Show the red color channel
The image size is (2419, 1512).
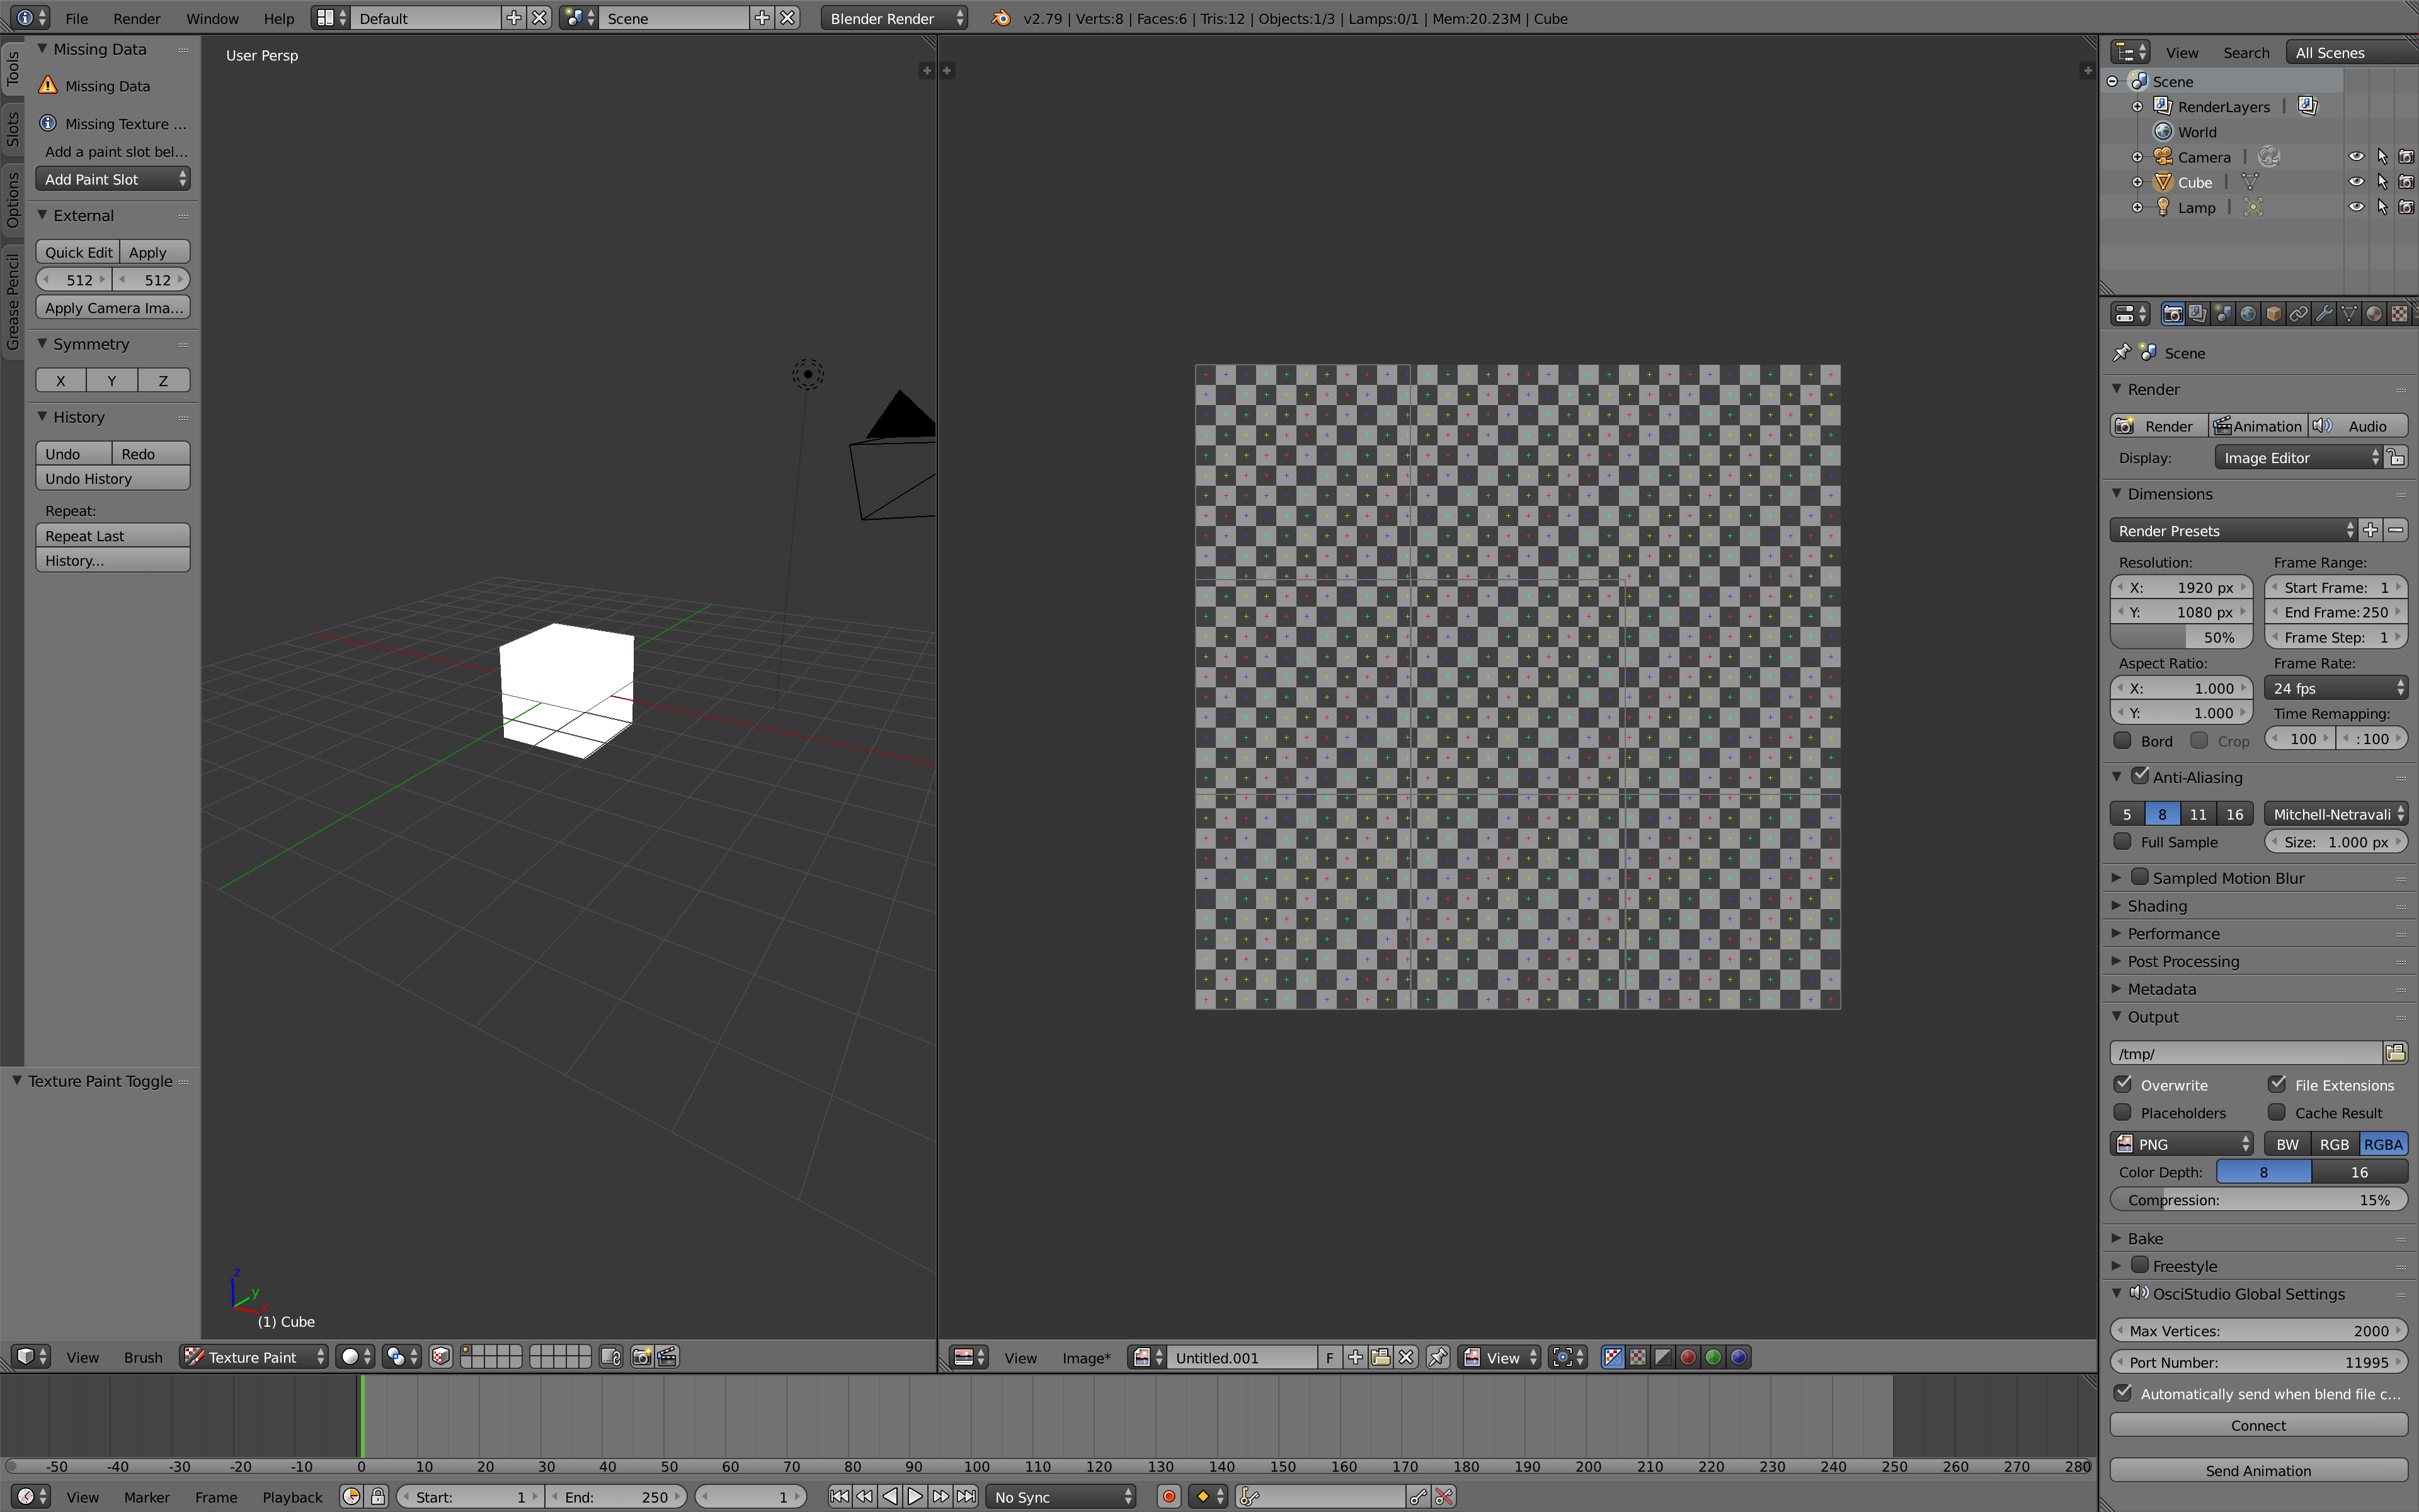(1688, 1357)
